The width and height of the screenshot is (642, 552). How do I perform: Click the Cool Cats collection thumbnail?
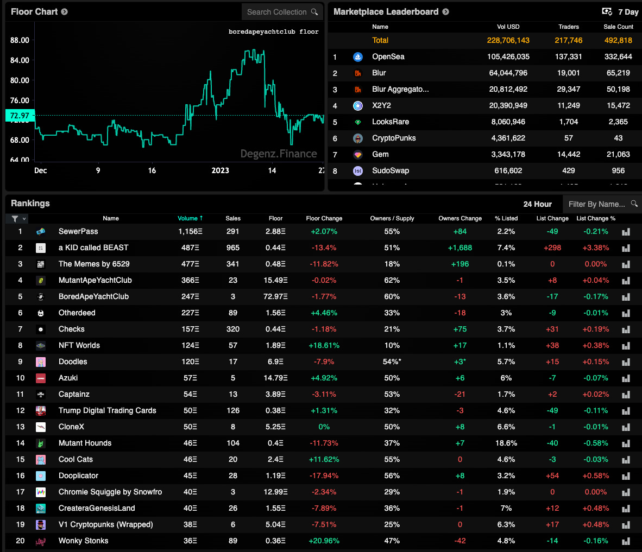(41, 460)
